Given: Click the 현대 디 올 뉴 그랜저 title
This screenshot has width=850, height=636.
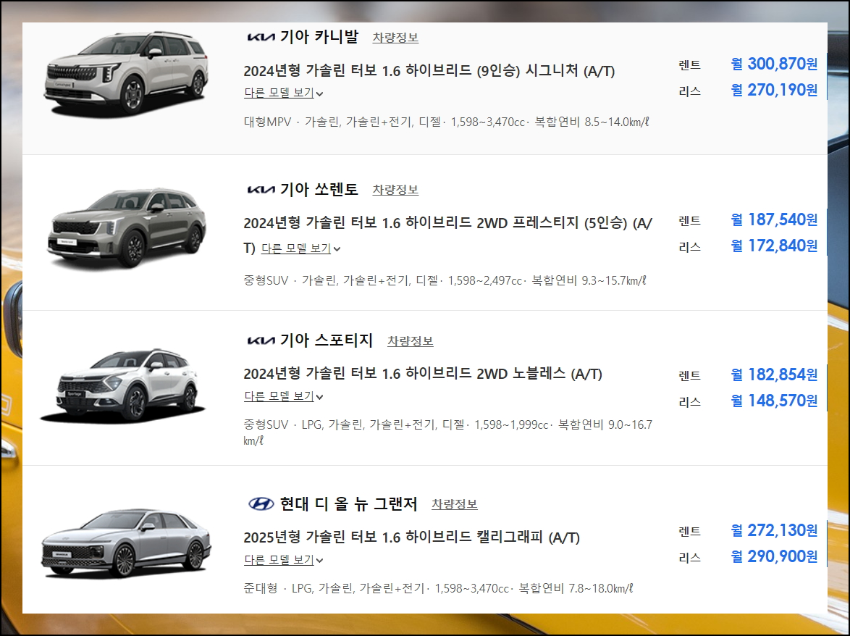Looking at the screenshot, I should [x=348, y=503].
